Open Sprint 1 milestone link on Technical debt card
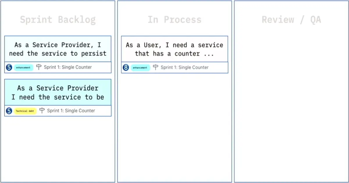 coord(71,111)
